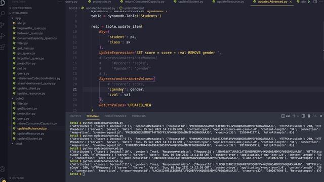Open largethan_query.py file

point(30,58)
